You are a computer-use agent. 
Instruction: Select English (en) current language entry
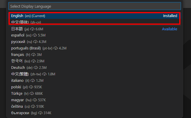click(28, 16)
